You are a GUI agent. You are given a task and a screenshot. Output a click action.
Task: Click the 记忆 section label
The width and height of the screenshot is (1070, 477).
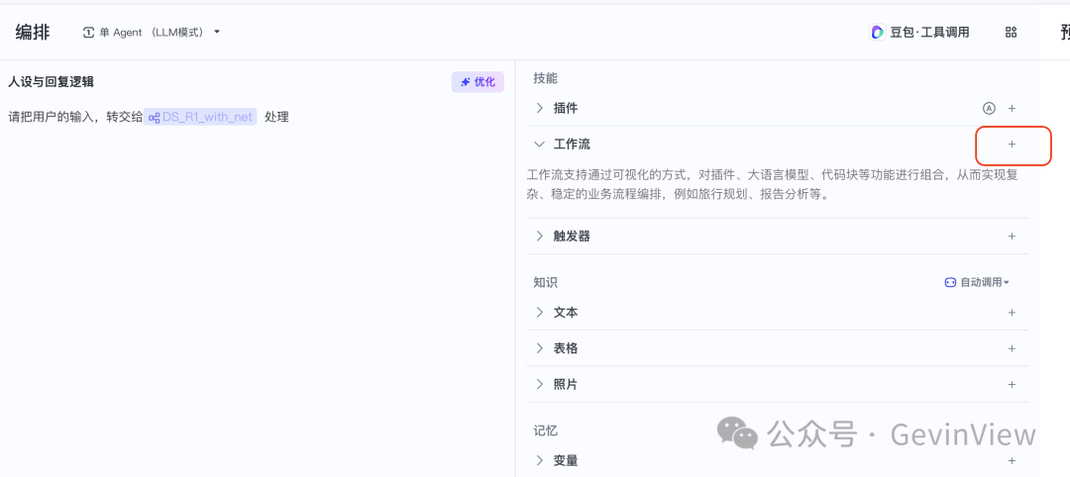click(x=545, y=430)
